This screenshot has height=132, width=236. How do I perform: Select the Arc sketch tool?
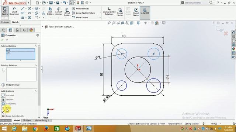click(x=29, y=13)
